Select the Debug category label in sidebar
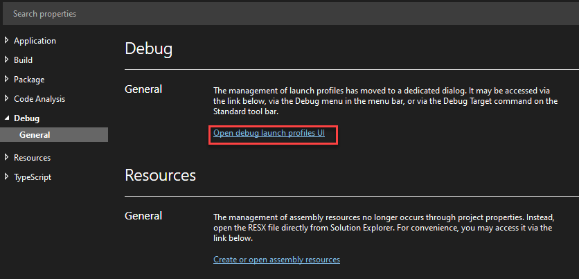The image size is (579, 279). (26, 118)
